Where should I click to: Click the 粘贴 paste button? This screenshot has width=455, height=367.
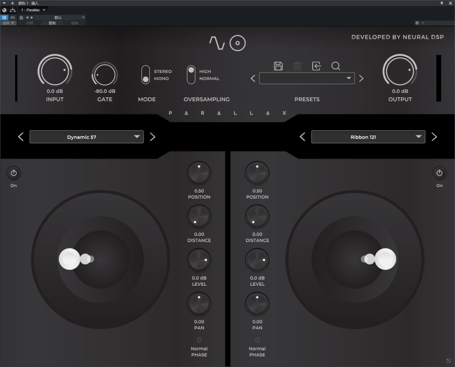click(x=75, y=23)
